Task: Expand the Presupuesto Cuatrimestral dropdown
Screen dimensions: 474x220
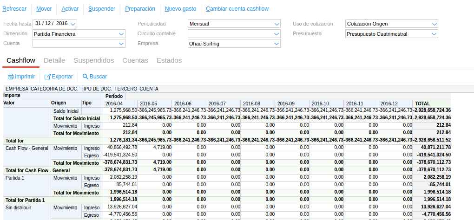Action: [434, 34]
